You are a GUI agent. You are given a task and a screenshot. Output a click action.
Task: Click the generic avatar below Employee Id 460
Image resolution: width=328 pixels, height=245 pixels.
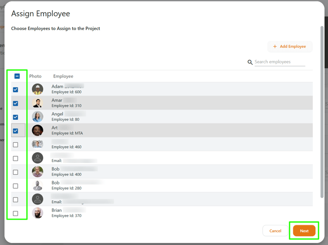tap(37, 158)
